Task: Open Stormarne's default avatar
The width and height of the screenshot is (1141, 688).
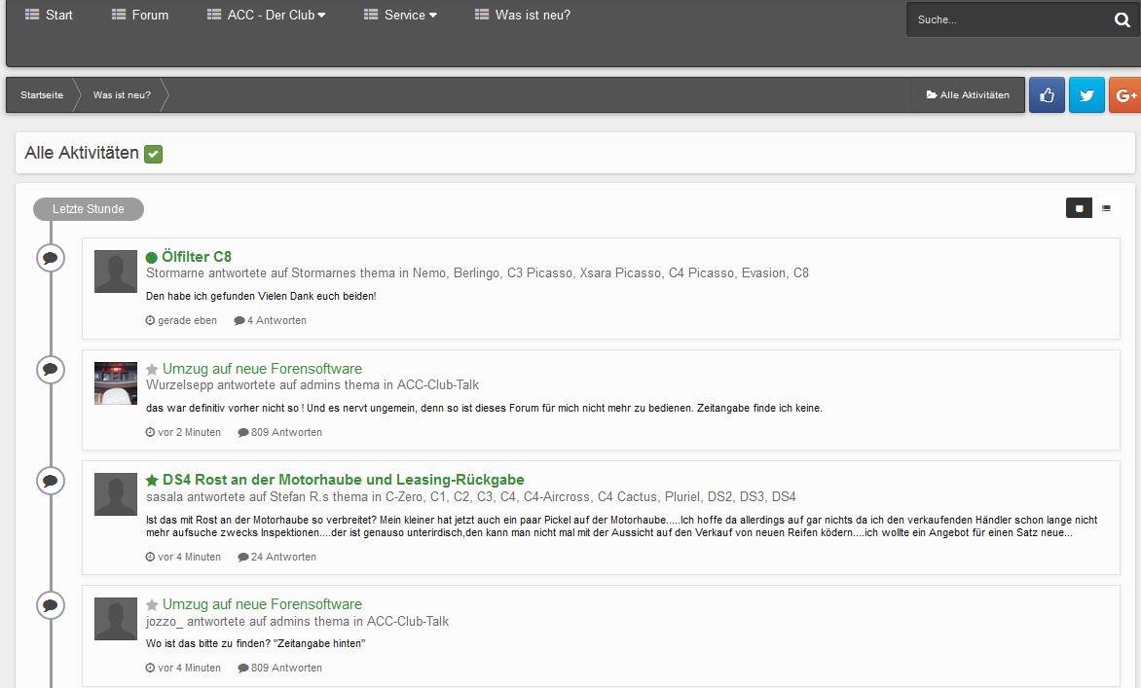Action: (116, 272)
